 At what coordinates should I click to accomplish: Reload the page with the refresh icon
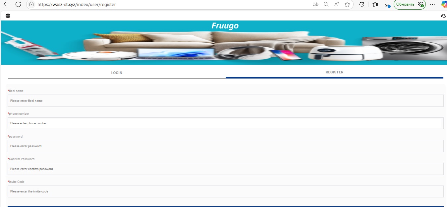pyautogui.click(x=18, y=4)
